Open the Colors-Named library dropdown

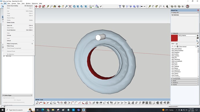point(188,46)
